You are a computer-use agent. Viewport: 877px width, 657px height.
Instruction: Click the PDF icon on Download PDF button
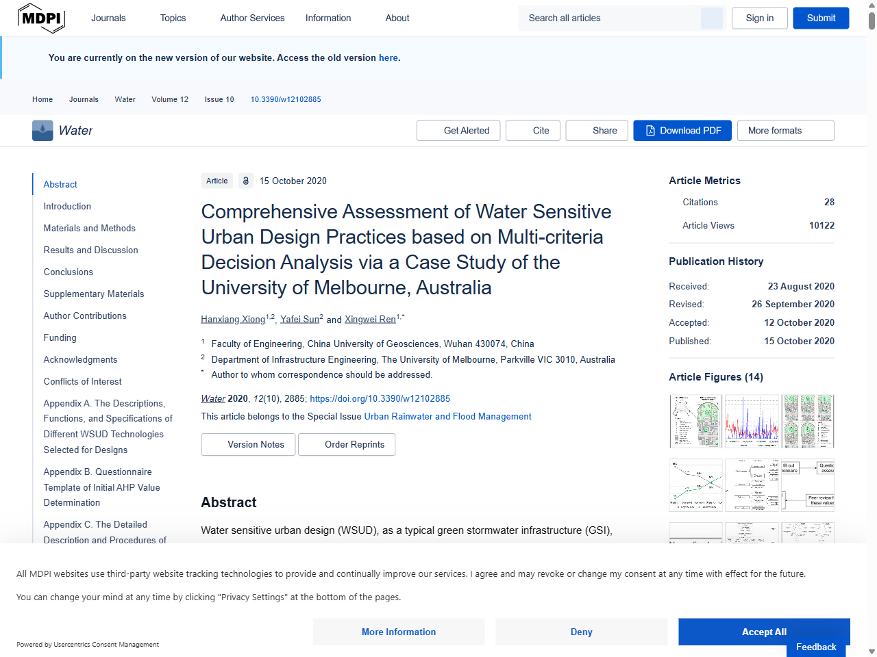(649, 130)
